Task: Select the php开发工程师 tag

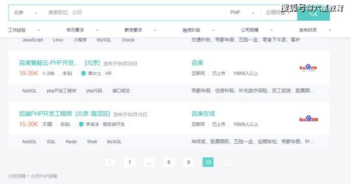Action: tap(61, 91)
